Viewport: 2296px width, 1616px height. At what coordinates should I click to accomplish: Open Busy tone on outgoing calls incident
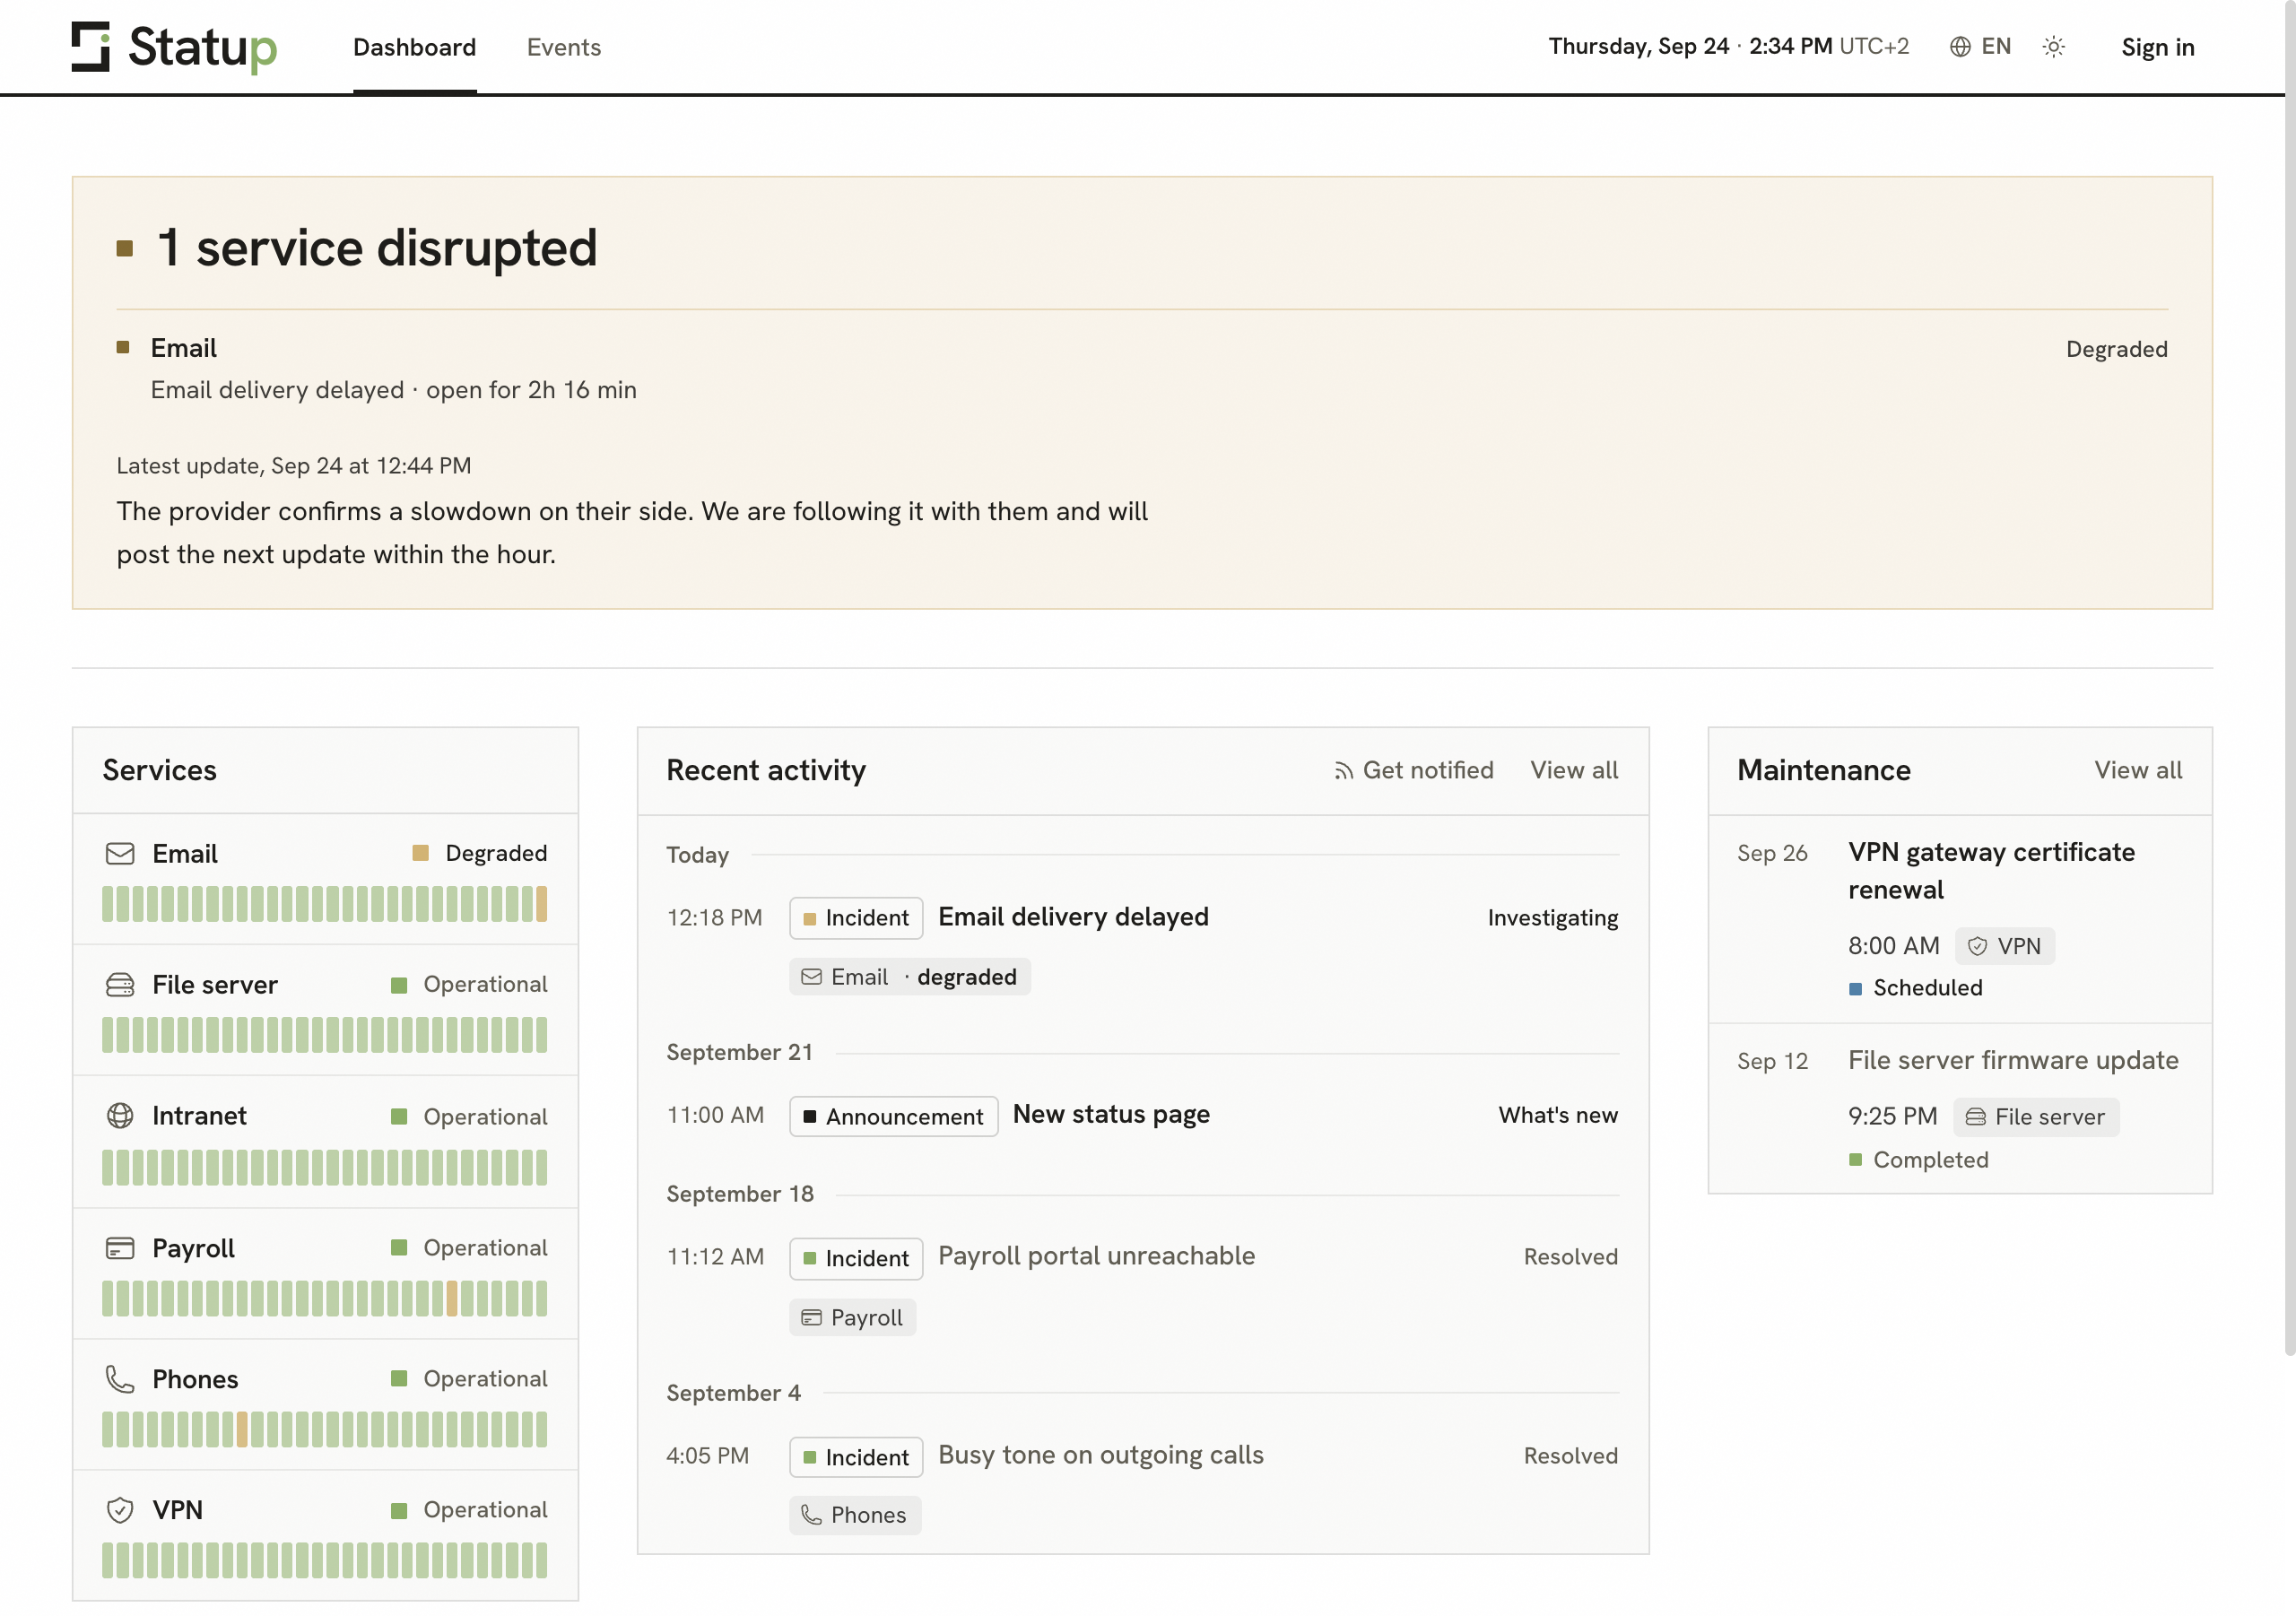(1100, 1455)
